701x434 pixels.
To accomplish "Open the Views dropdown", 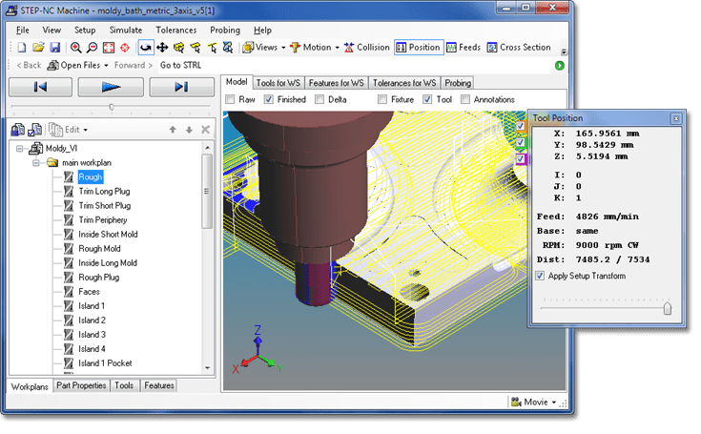I will point(264,48).
